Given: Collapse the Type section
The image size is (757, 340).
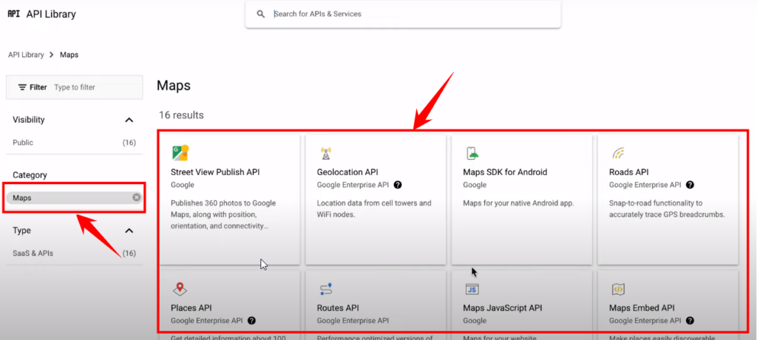Looking at the screenshot, I should (x=129, y=231).
